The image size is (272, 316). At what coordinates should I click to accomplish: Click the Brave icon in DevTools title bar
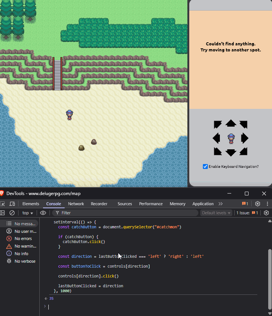2,193
